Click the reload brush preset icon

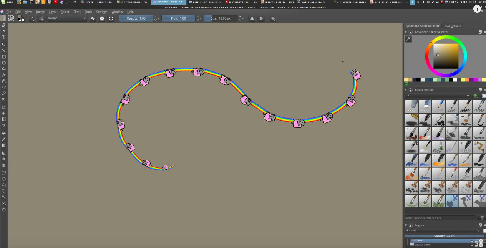(111, 18)
